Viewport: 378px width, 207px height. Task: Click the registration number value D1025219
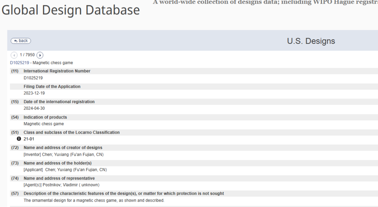[x=33, y=78]
